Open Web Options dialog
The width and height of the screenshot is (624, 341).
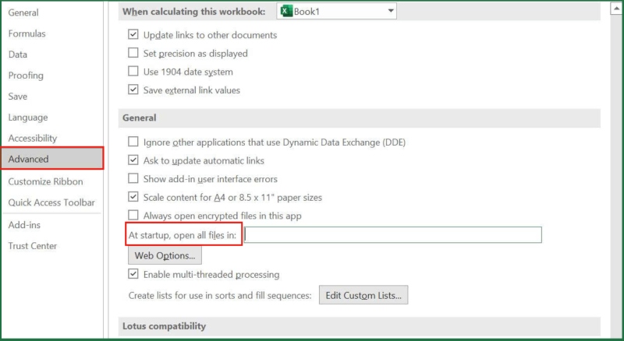(165, 255)
